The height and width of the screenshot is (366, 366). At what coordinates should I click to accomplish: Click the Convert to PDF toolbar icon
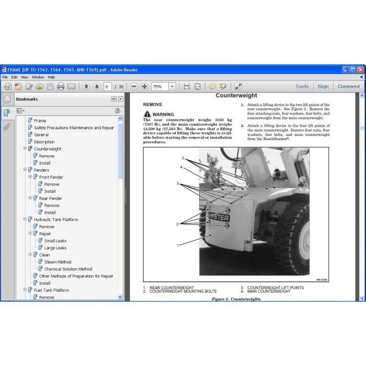point(18,87)
